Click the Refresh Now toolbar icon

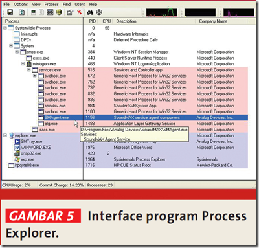tap(22, 12)
